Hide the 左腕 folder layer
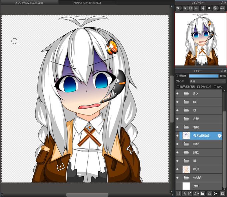 pyautogui.click(x=177, y=119)
